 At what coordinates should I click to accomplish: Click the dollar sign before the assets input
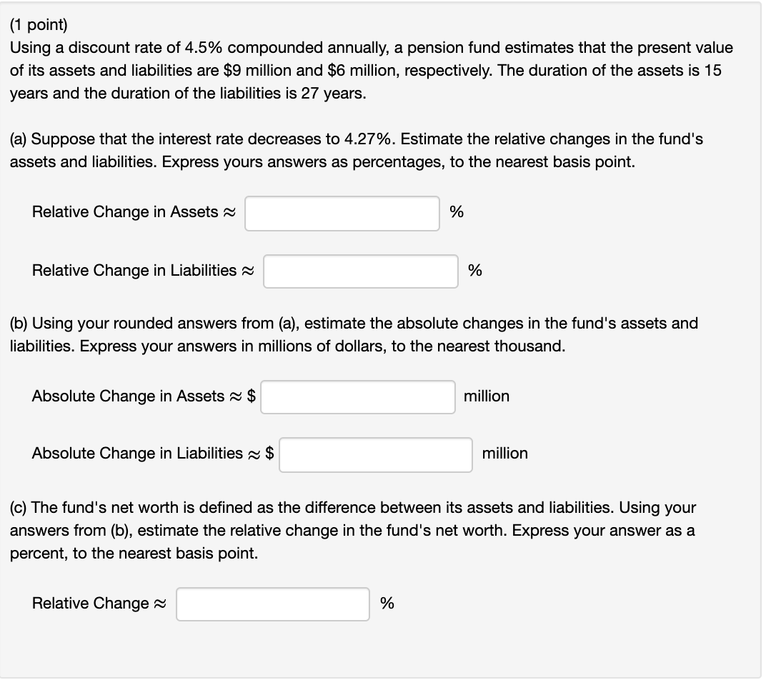tap(250, 396)
